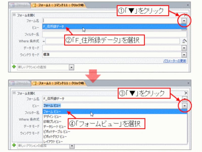
Task: Open the ビュー dropdown arrow showing フォーム ビュー
Action: coord(185,106)
